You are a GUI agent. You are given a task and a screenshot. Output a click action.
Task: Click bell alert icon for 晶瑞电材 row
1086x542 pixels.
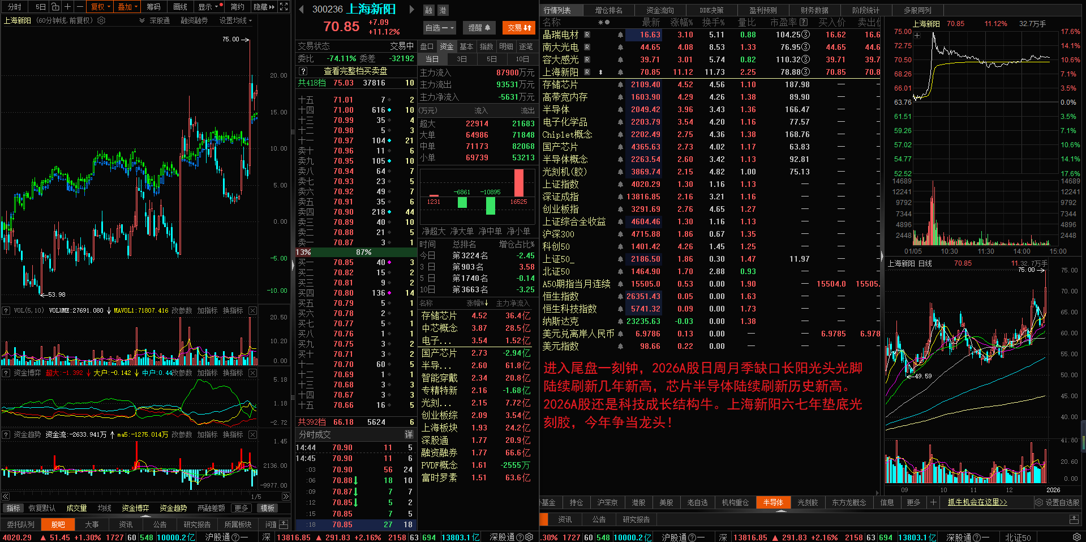click(x=620, y=35)
